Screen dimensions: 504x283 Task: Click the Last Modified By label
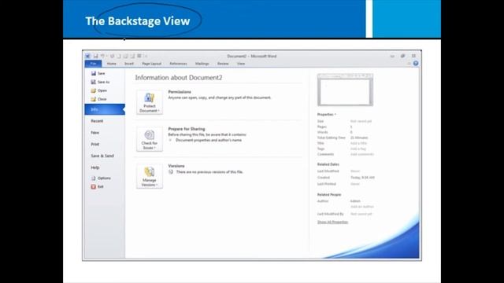pos(331,214)
